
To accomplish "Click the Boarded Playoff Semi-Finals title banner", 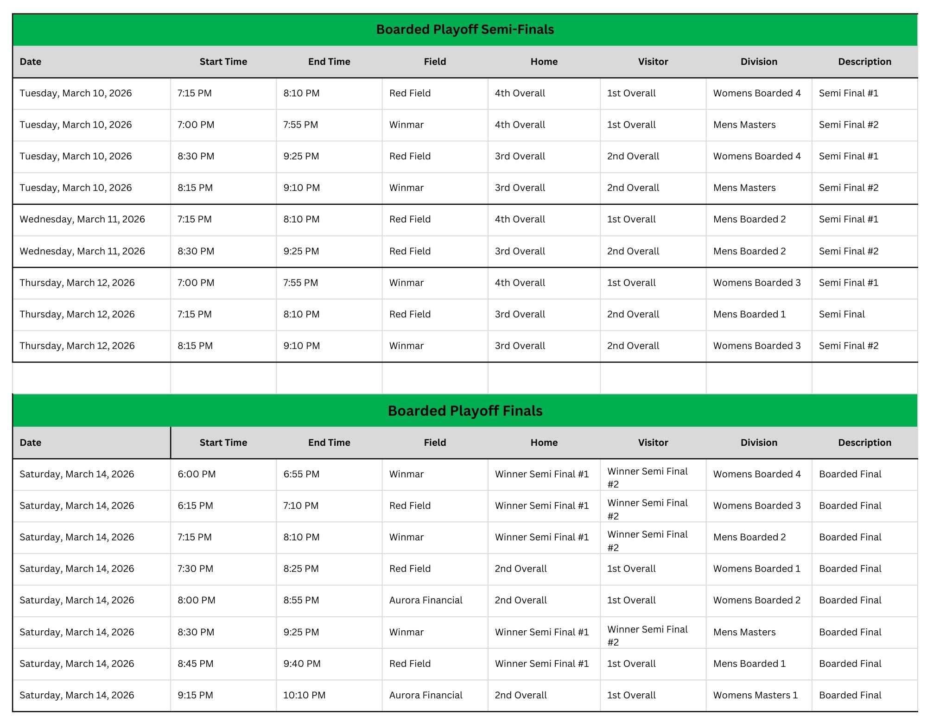I will (x=465, y=29).
